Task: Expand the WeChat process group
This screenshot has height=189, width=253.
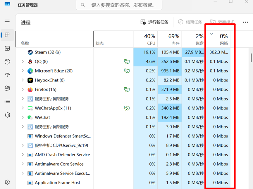Action: (23, 117)
